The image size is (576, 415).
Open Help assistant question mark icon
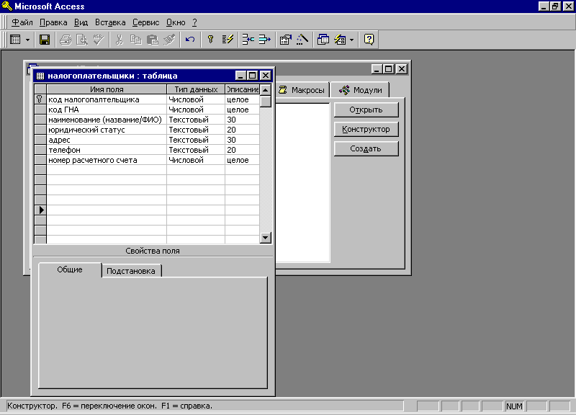[x=369, y=40]
